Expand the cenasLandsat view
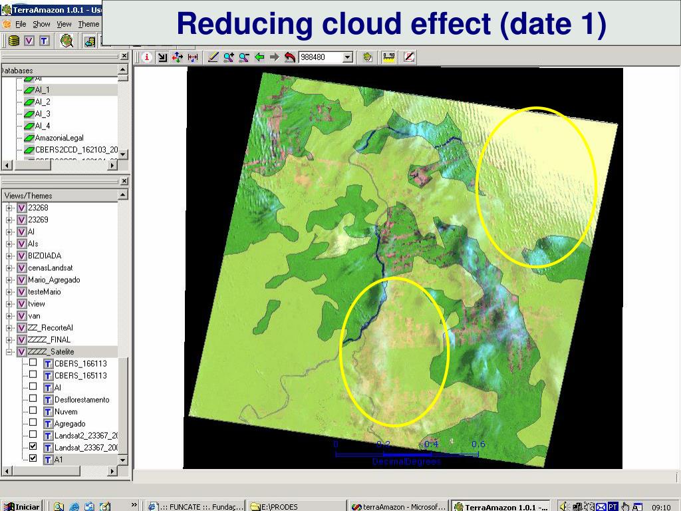The image size is (681, 511). coord(9,268)
